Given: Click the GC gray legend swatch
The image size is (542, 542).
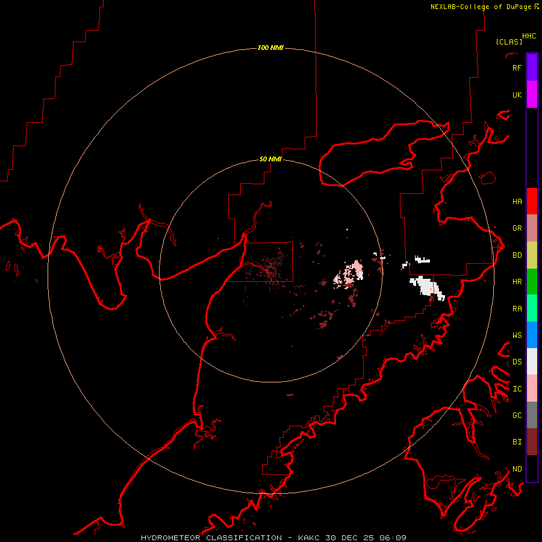Looking at the screenshot, I should click(x=532, y=415).
